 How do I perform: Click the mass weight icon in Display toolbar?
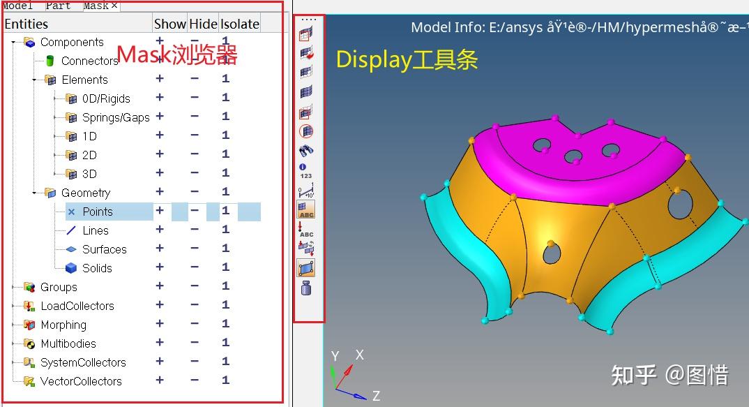[306, 288]
